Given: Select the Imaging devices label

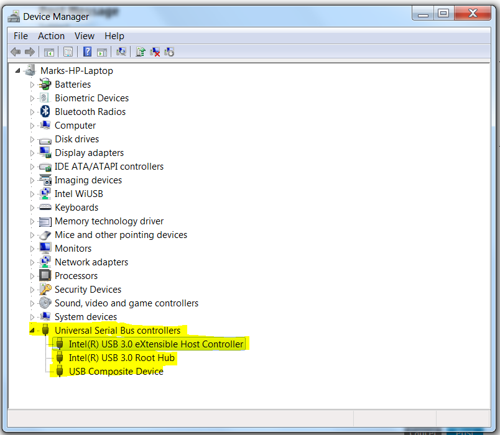Looking at the screenshot, I should coord(88,180).
